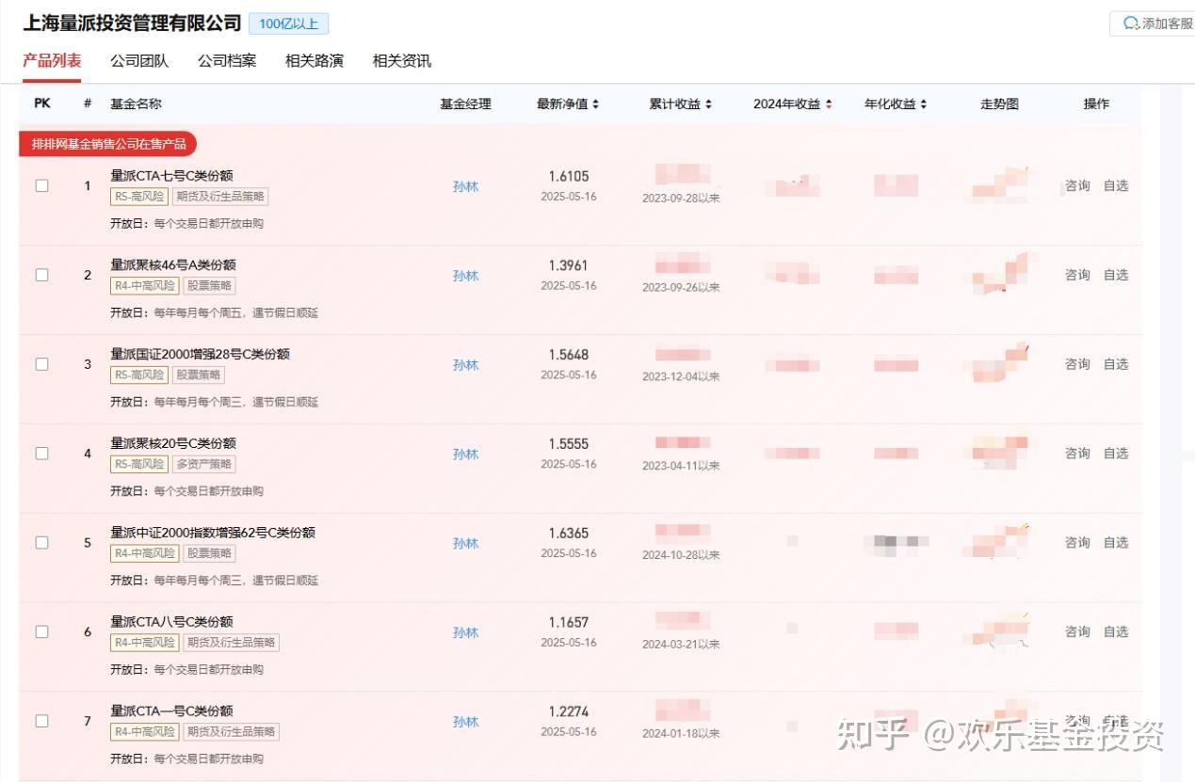Select the checkbox for 量派聚核46号A类份额
The width and height of the screenshot is (1195, 782).
pyautogui.click(x=41, y=275)
